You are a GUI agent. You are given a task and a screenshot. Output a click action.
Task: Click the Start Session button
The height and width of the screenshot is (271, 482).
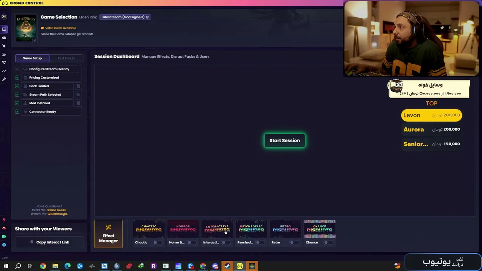[285, 140]
